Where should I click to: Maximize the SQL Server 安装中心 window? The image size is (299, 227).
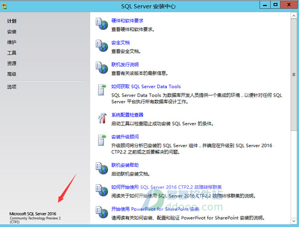click(275, 5)
